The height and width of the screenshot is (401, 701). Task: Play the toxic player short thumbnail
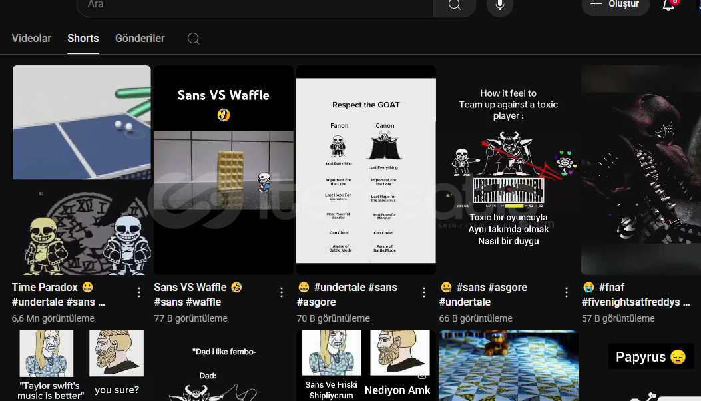tap(509, 170)
